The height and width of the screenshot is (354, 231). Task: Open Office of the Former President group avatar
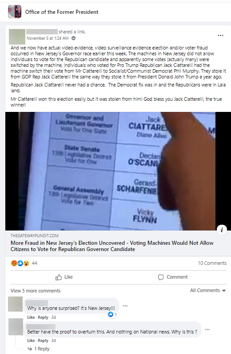(15, 12)
